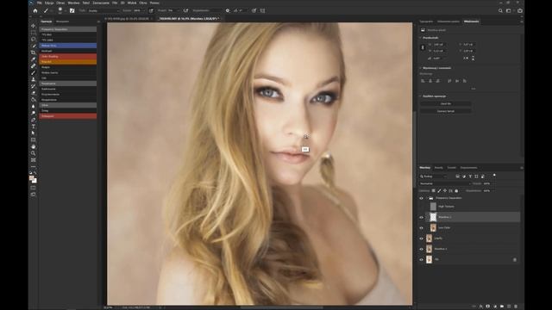Image resolution: width=552 pixels, height=310 pixels.
Task: Hide the Tło background layer
Action: coord(421,259)
